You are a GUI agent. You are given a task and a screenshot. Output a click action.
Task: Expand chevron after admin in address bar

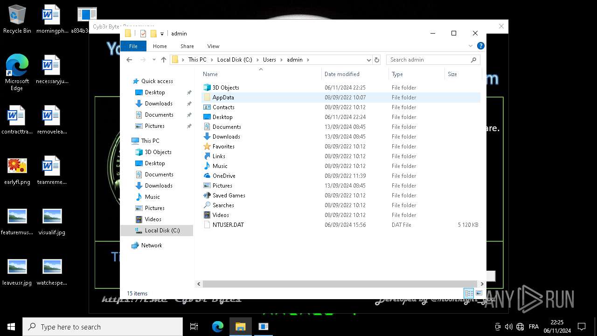coord(308,60)
